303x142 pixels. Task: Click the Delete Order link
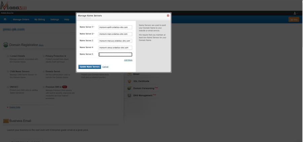point(15,107)
